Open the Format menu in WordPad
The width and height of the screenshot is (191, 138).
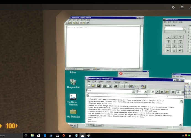coord(117,82)
